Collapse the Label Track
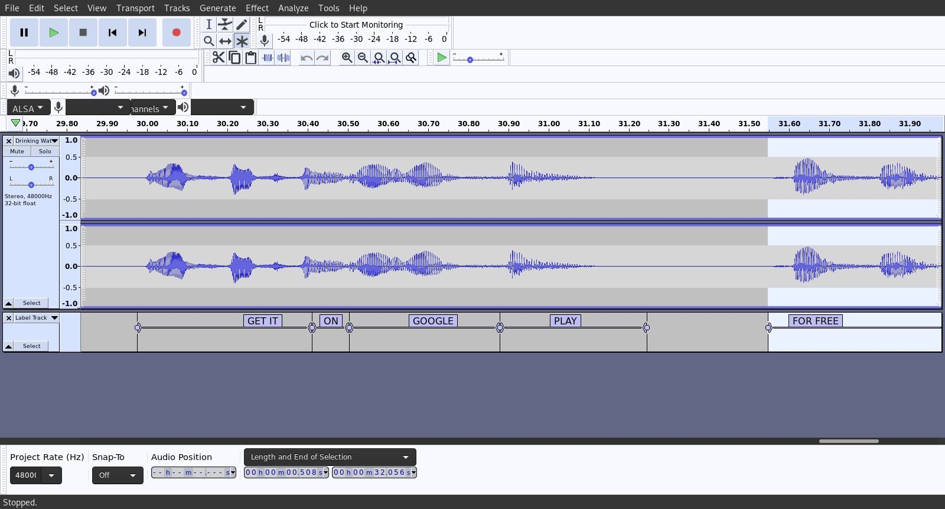 tap(9, 346)
